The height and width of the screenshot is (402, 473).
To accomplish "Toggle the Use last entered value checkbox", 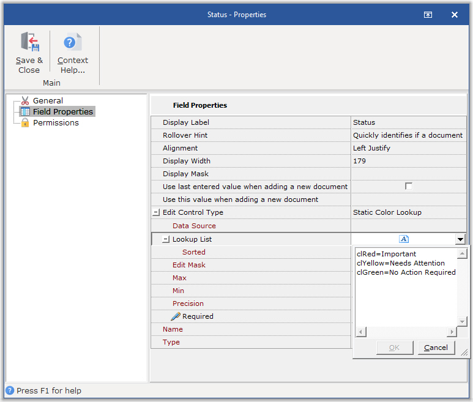I will click(x=409, y=187).
